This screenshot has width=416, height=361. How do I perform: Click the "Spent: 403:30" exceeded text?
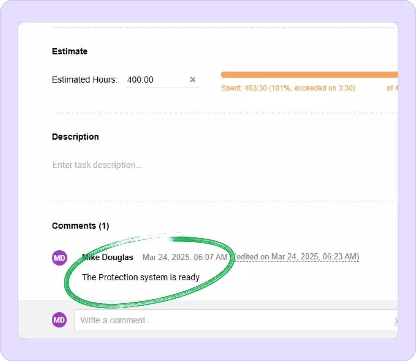pyautogui.click(x=288, y=88)
